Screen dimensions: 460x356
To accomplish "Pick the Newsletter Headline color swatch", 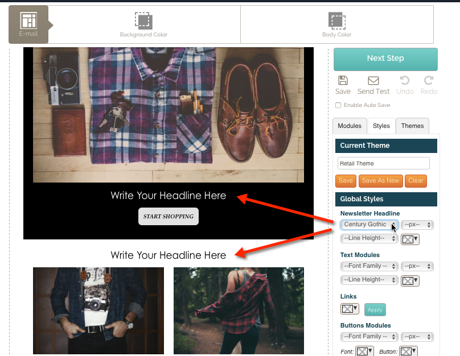I will tap(410, 239).
